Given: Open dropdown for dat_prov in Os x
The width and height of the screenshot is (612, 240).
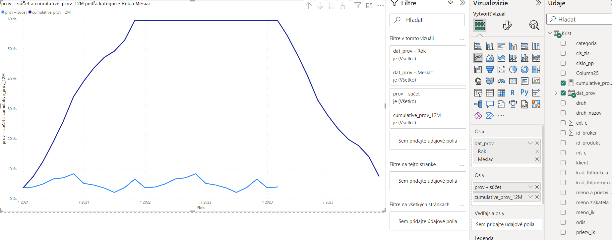Looking at the screenshot, I should (530, 143).
